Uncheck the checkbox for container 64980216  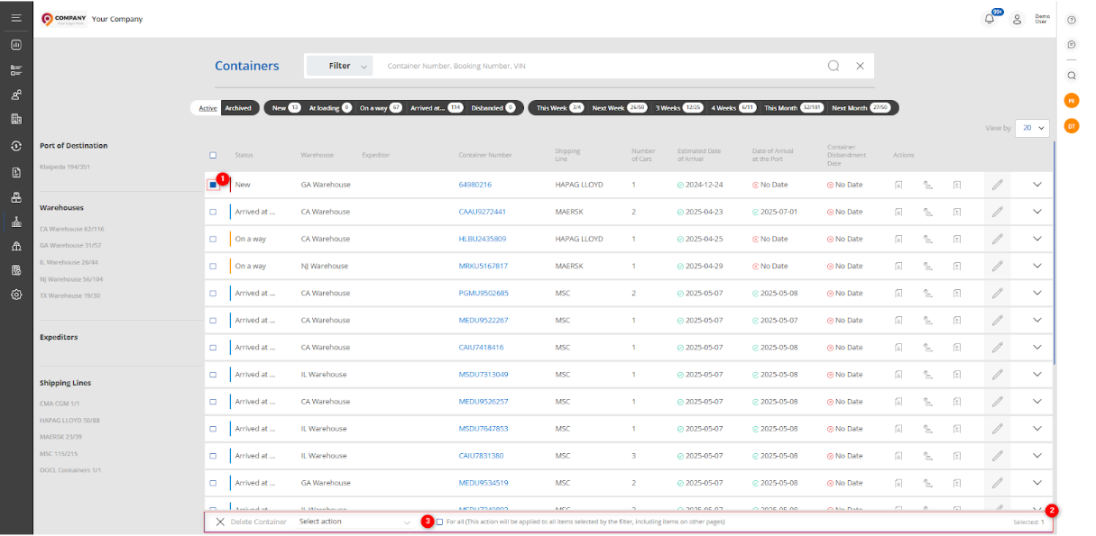click(x=213, y=185)
